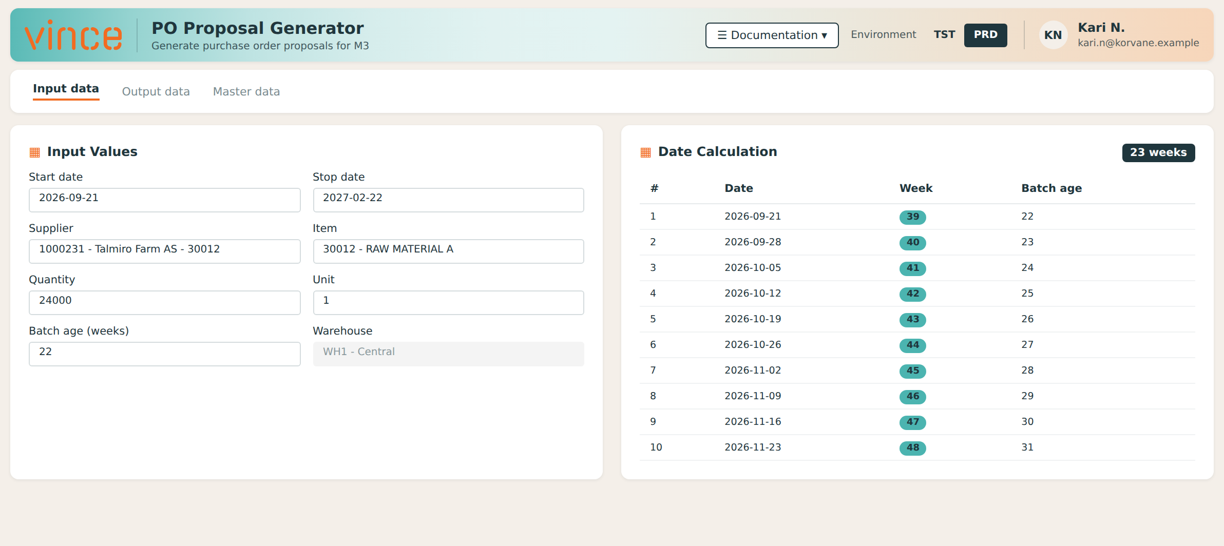Click the Batch age column header
Screen dimensions: 1224x546
pyautogui.click(x=1051, y=188)
